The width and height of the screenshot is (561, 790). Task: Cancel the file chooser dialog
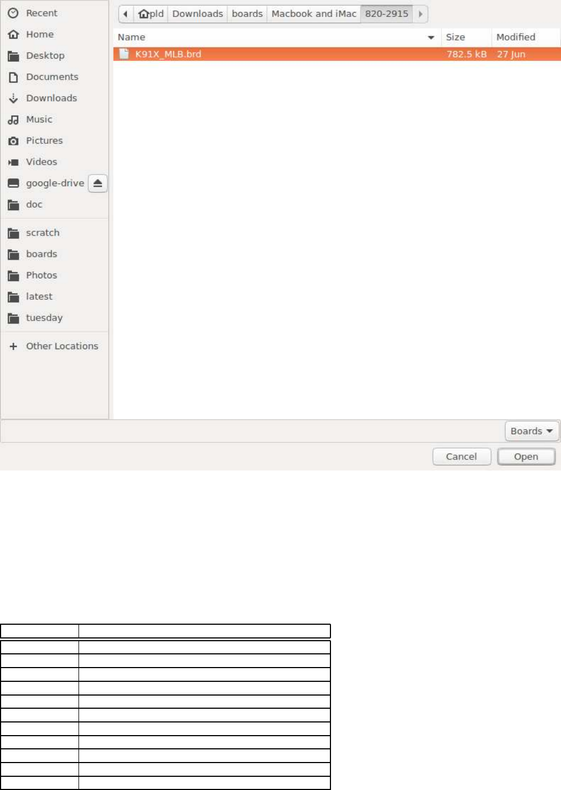pyautogui.click(x=461, y=457)
